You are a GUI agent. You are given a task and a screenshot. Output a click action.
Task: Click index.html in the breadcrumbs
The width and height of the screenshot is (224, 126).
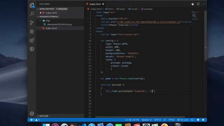point(96,9)
